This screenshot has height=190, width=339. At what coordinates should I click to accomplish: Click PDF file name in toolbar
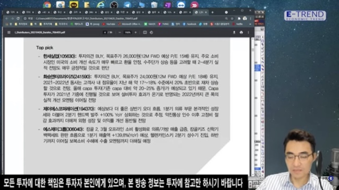tap(40, 32)
